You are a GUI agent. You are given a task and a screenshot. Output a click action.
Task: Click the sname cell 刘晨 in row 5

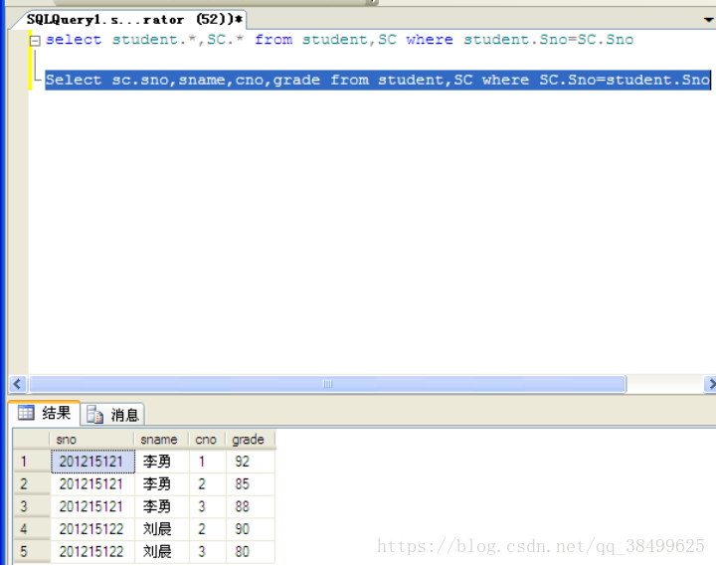tap(162, 551)
